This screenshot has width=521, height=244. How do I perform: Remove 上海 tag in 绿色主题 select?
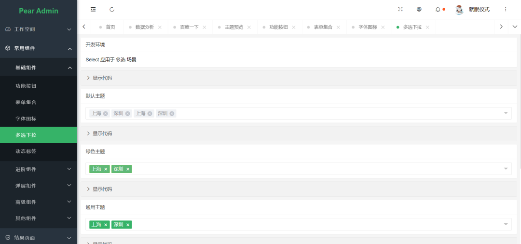point(106,169)
